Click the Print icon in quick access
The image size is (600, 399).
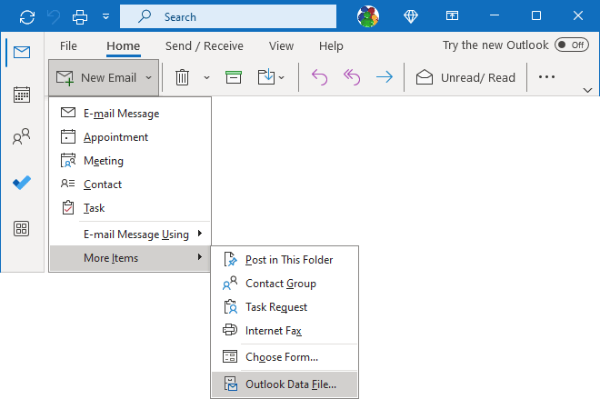tap(80, 17)
